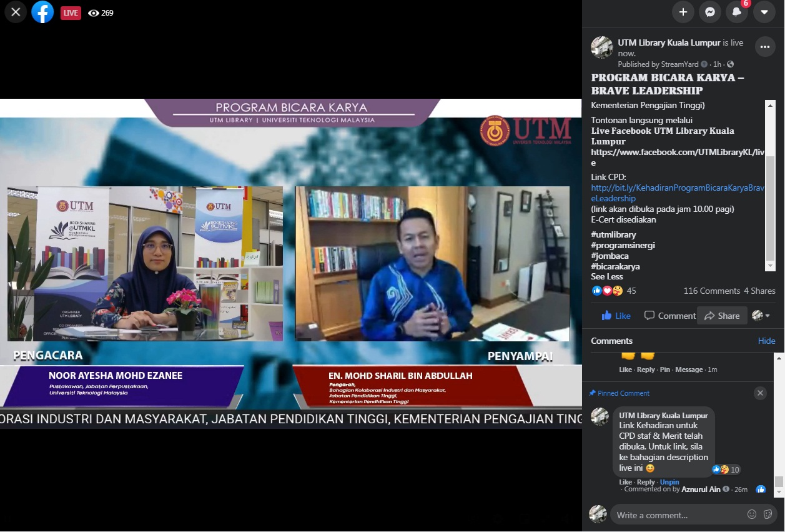Reply to the comment posted 1m ago
This screenshot has height=532, width=785.
(x=646, y=369)
